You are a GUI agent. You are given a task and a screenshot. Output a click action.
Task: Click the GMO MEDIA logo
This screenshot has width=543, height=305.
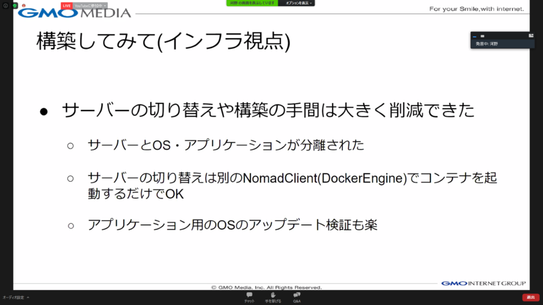tap(75, 13)
